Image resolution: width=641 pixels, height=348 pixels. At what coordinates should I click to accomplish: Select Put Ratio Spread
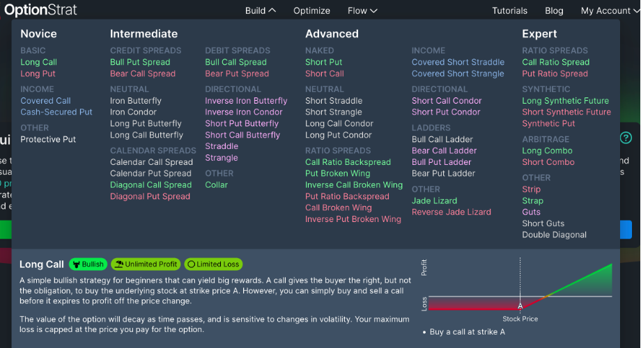pos(555,74)
